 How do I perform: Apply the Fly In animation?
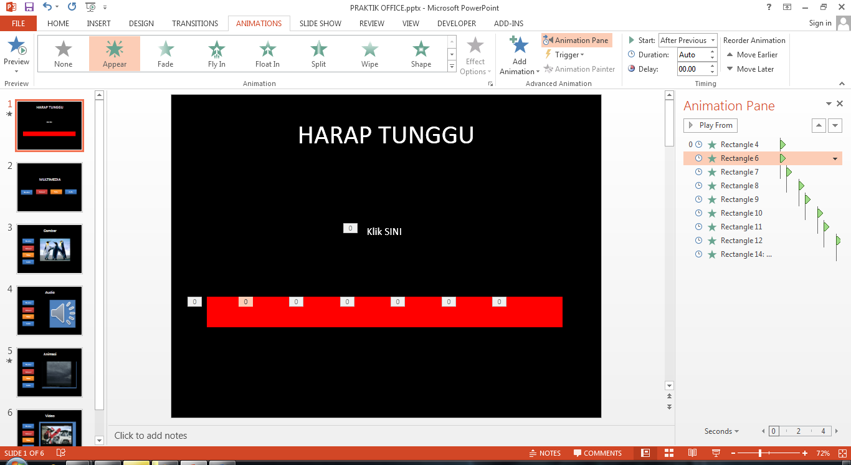(217, 54)
